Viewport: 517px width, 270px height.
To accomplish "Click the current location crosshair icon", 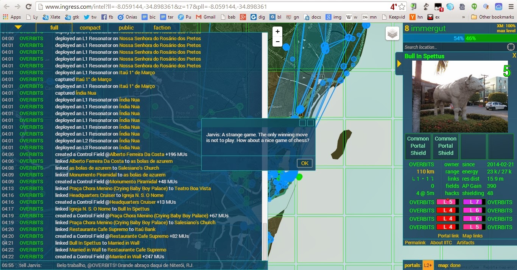I will coord(511,47).
